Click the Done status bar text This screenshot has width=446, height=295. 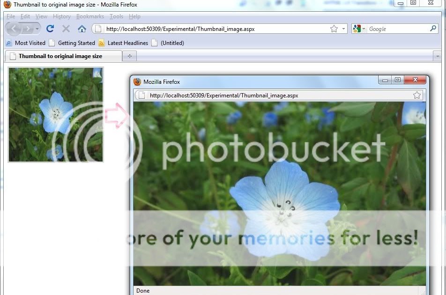click(x=143, y=291)
